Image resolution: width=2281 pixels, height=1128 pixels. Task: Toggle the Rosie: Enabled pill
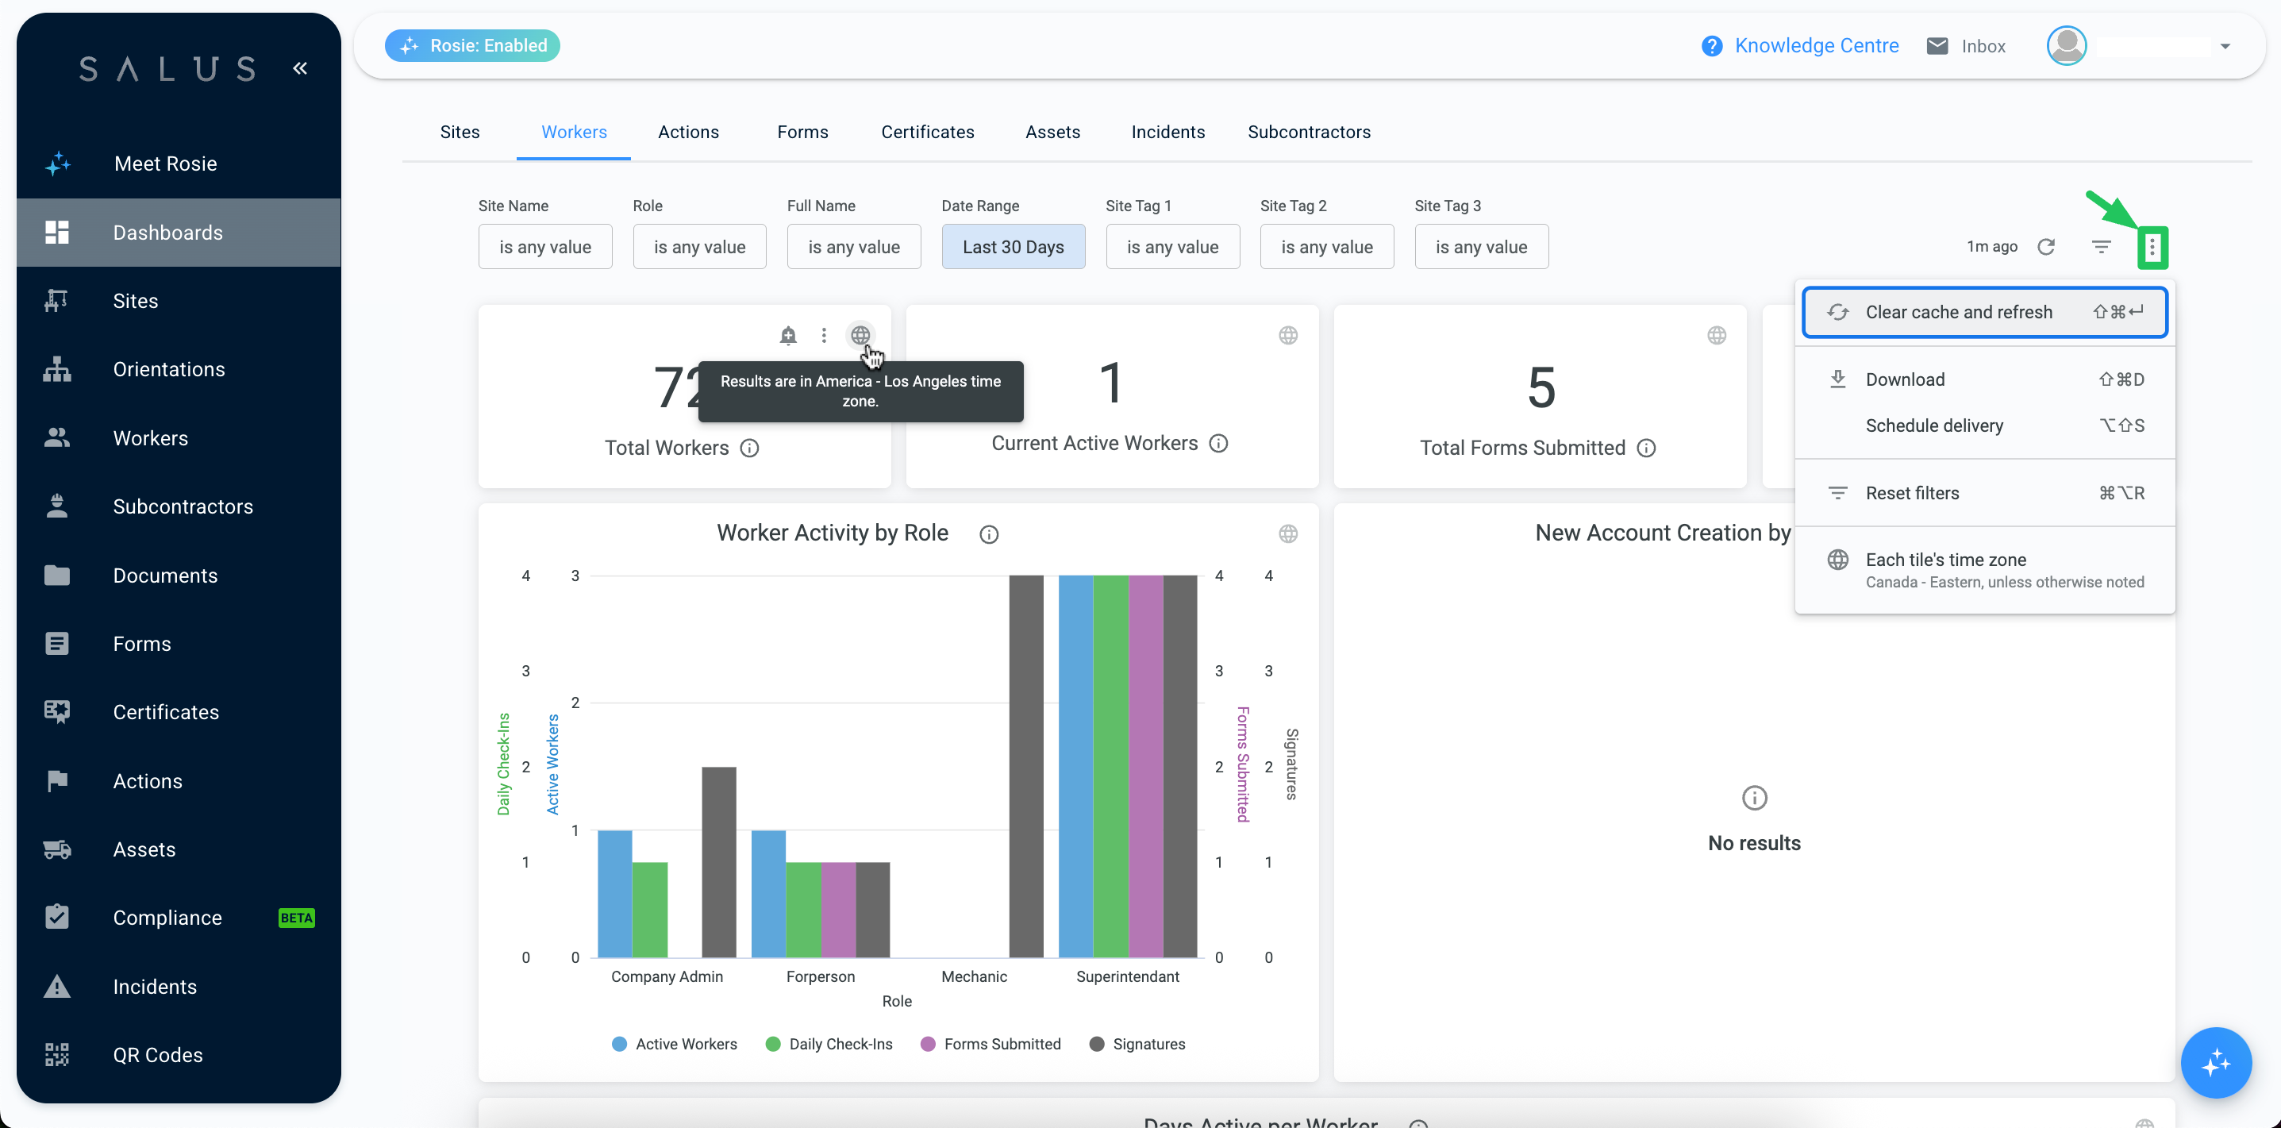472,45
